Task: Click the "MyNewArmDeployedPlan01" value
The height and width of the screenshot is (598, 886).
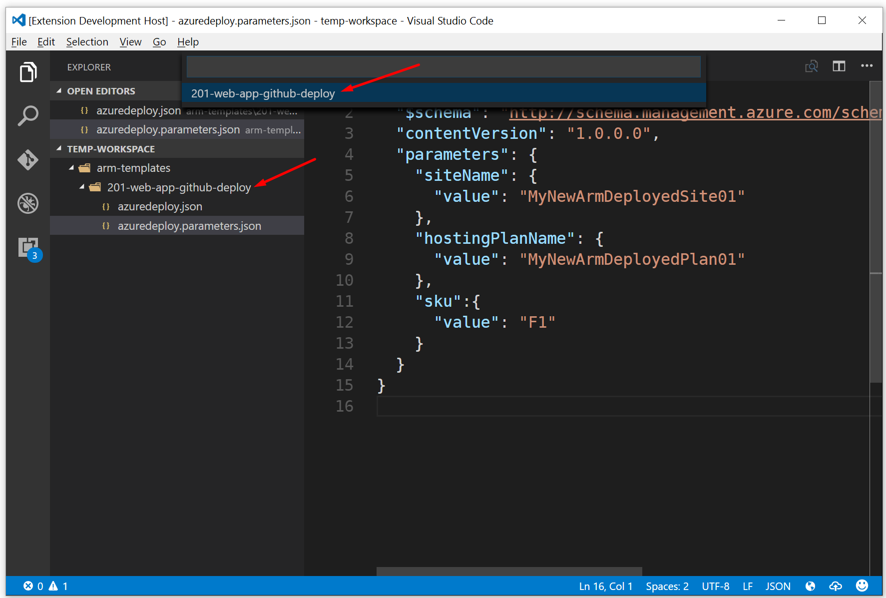Action: click(x=632, y=259)
